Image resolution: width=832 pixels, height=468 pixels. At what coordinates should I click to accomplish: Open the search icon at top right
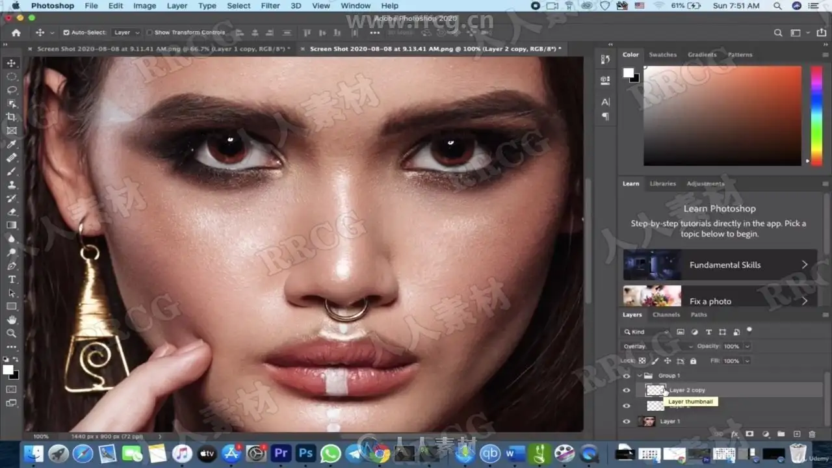pos(778,32)
